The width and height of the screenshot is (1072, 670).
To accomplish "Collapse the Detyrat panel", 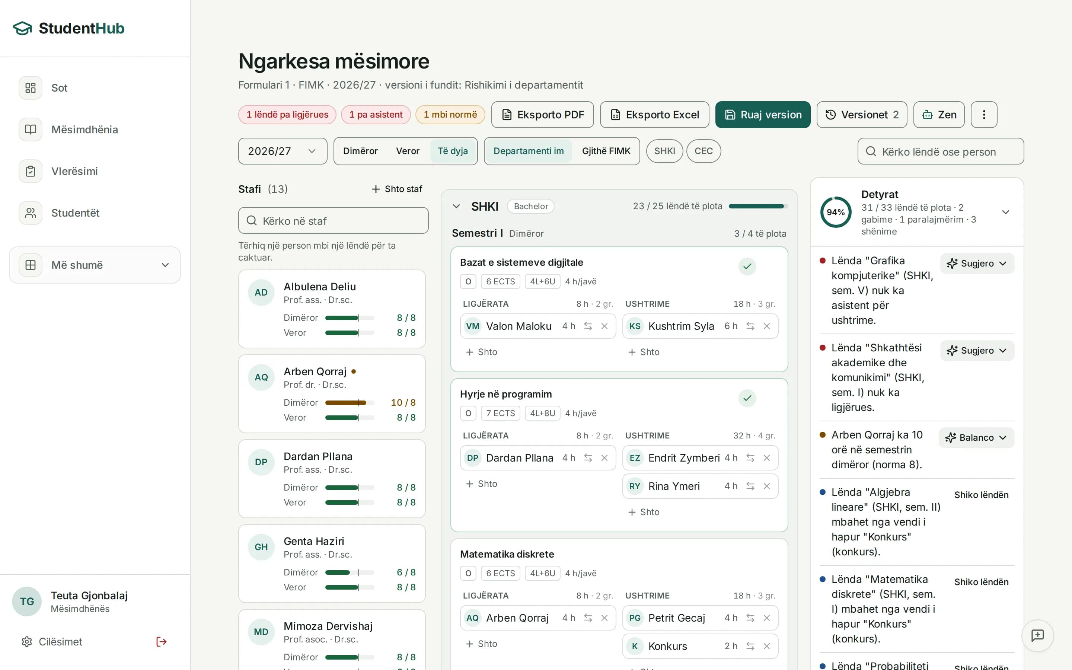I will pyautogui.click(x=1005, y=212).
